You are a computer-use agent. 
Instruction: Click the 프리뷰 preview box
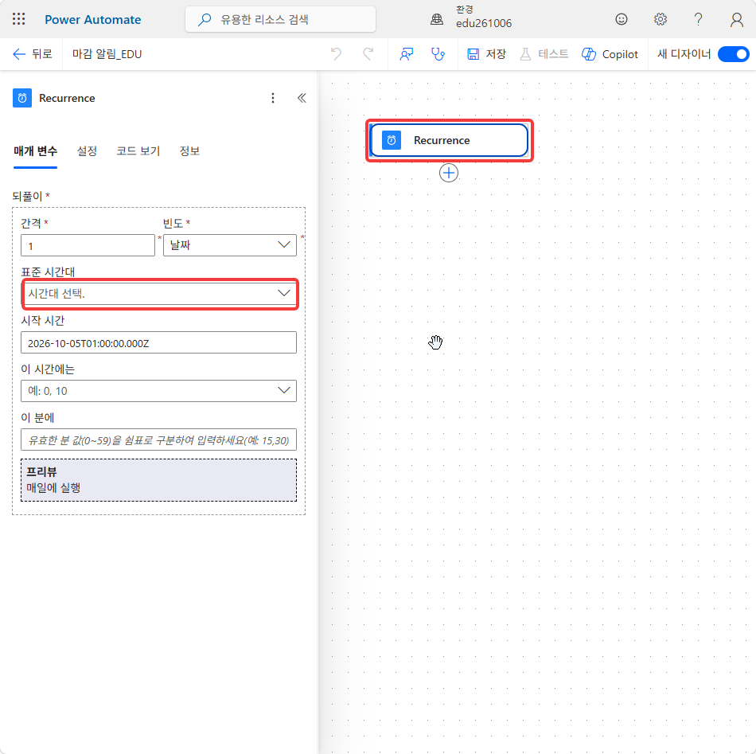158,480
